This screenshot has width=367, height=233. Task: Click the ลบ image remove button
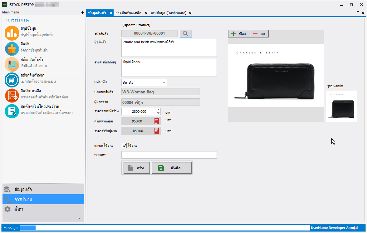coord(259,34)
